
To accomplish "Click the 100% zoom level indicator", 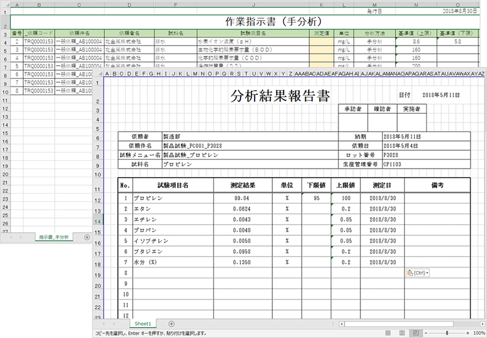I will click(x=479, y=333).
